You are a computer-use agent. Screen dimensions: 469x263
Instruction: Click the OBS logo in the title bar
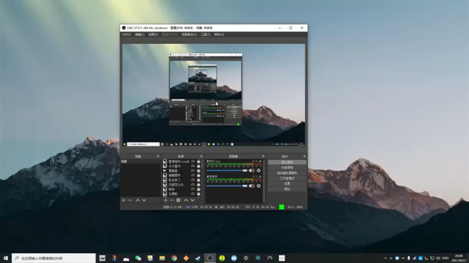(124, 27)
